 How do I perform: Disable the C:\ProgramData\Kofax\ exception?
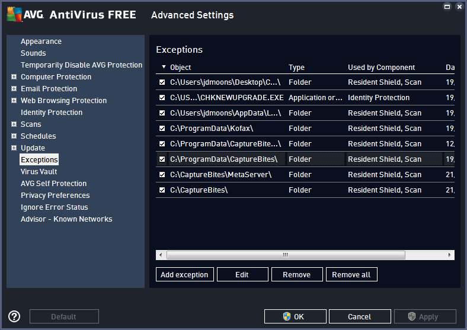point(162,129)
